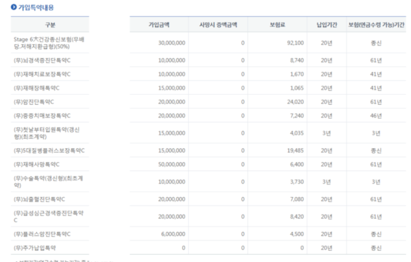Click the 사망시 증액금액 column header
411x262 pixels.
[x=218, y=25]
